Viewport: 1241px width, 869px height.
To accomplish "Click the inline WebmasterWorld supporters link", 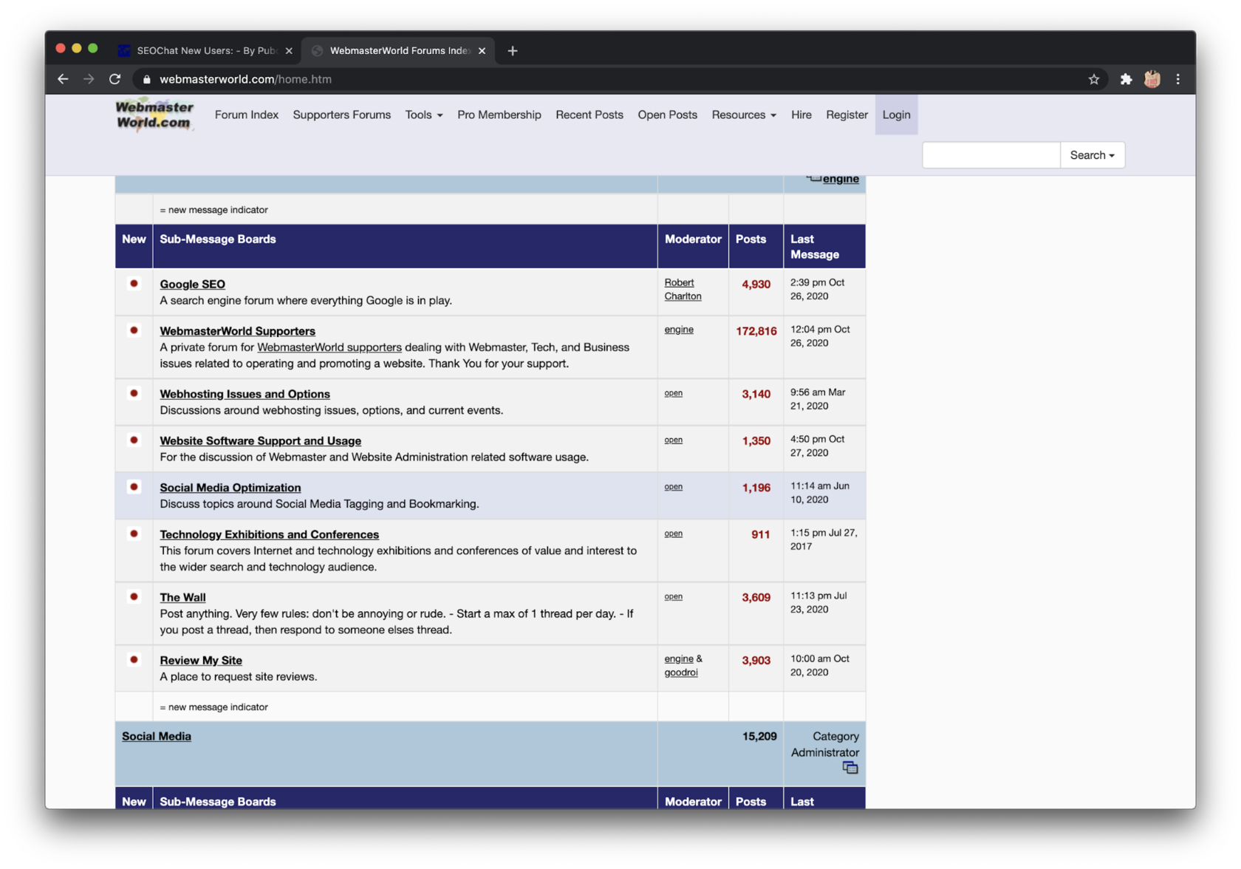I will tap(329, 347).
